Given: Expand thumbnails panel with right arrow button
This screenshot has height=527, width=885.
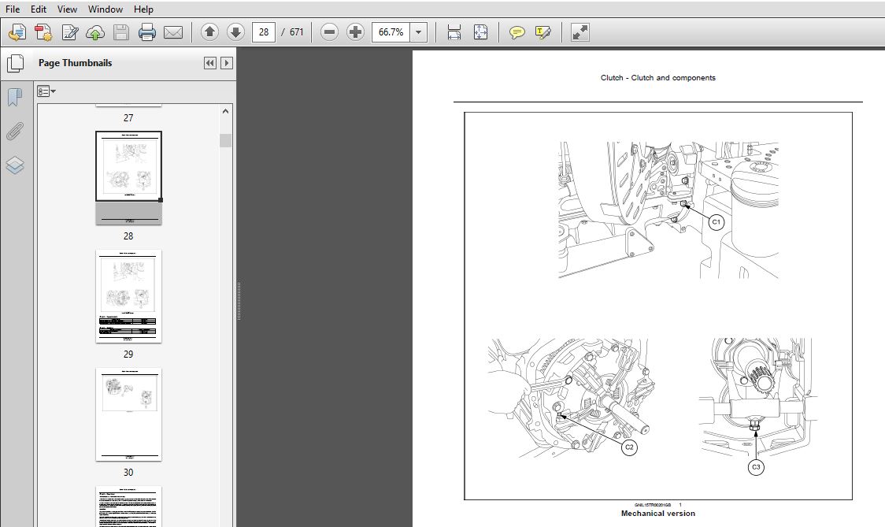Looking at the screenshot, I should (x=226, y=63).
